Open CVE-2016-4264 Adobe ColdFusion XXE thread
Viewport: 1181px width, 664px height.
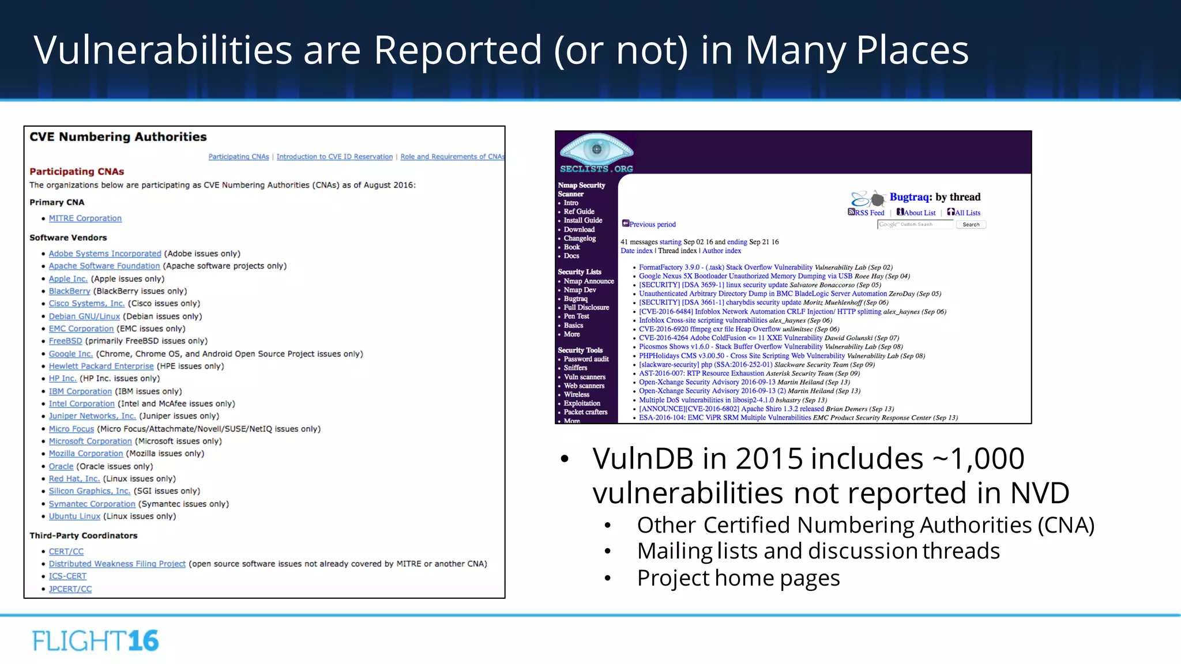pos(731,338)
